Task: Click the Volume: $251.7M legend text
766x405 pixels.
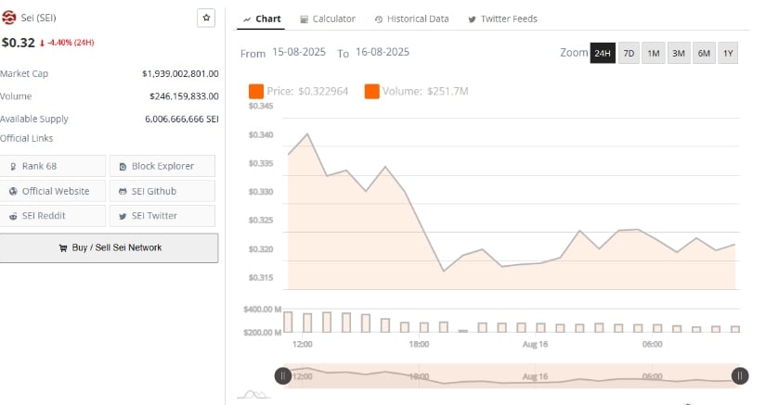Action: (425, 91)
